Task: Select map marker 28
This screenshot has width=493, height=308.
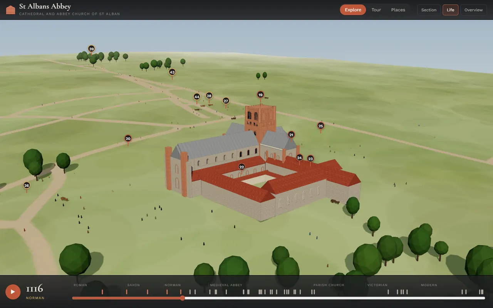Action: 209,95
